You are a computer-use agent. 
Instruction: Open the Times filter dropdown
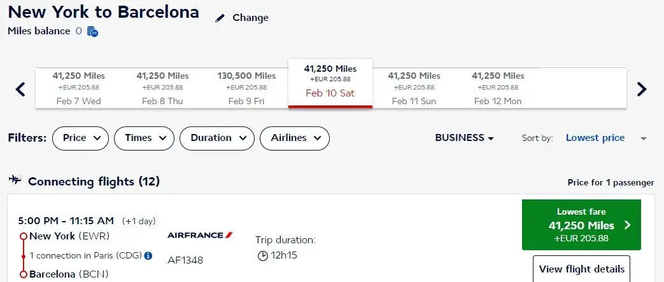[x=144, y=138]
